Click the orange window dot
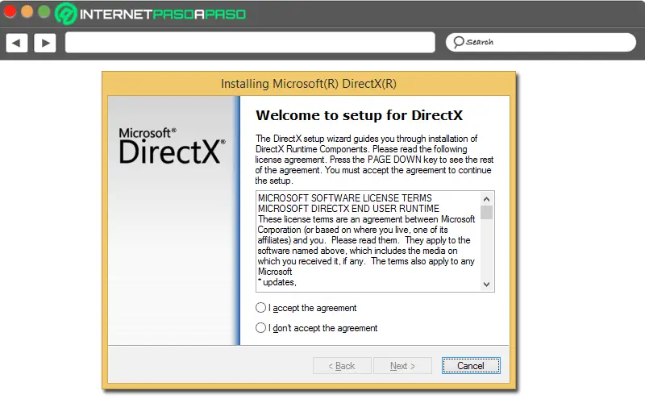The width and height of the screenshot is (645, 403). [27, 11]
